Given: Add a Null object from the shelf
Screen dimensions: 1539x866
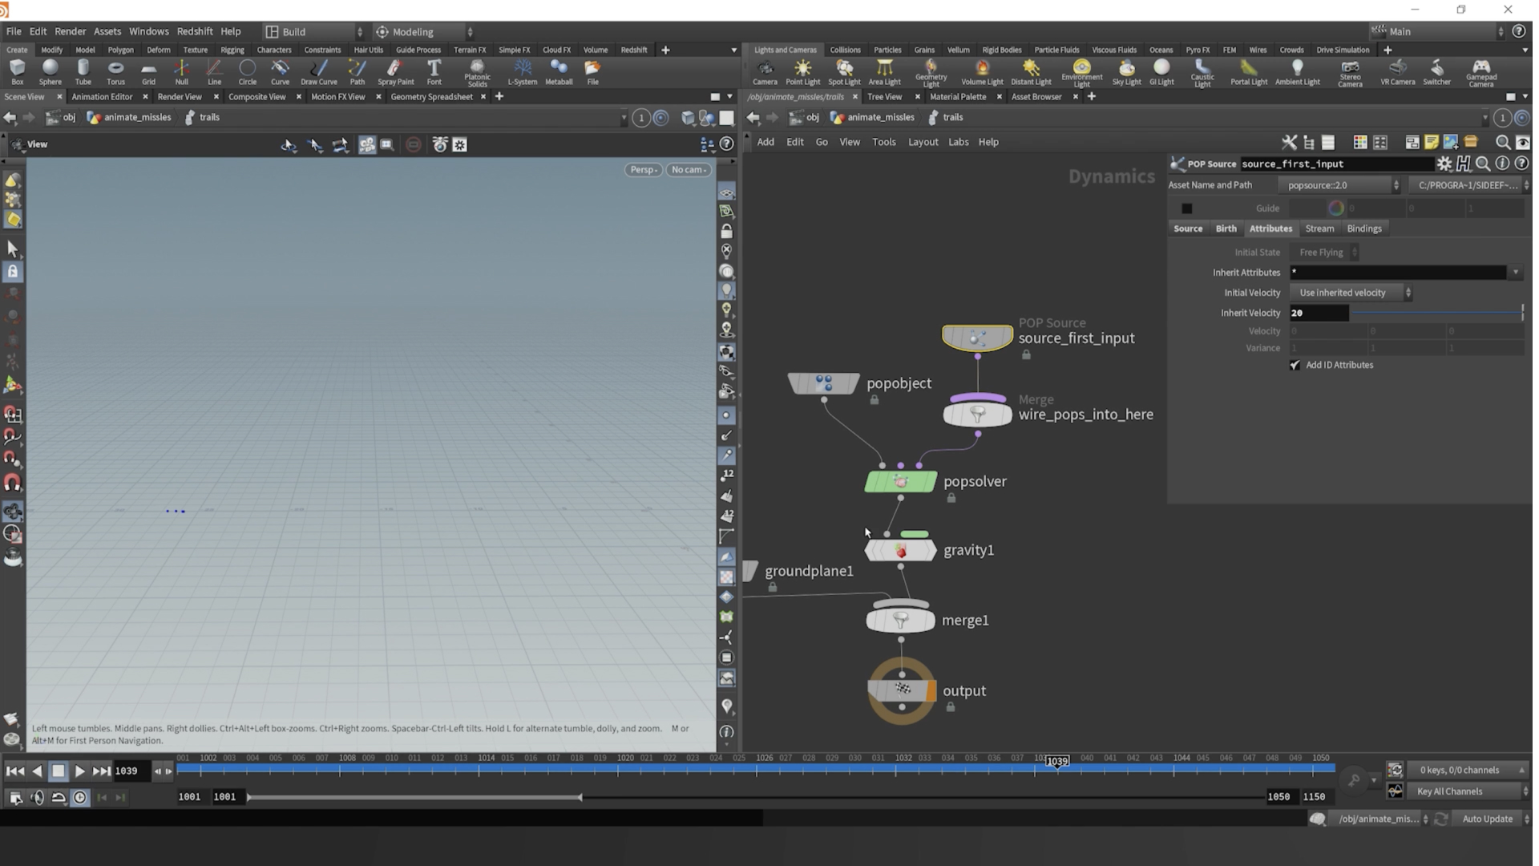Looking at the screenshot, I should click(x=181, y=71).
